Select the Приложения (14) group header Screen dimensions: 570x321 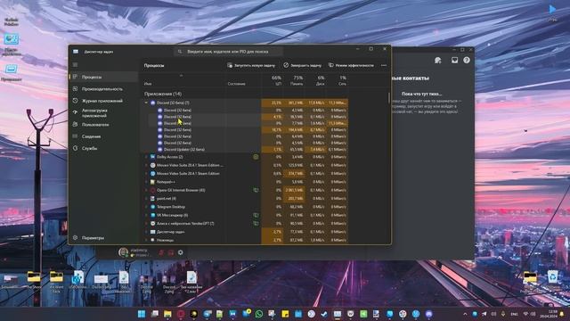click(163, 94)
